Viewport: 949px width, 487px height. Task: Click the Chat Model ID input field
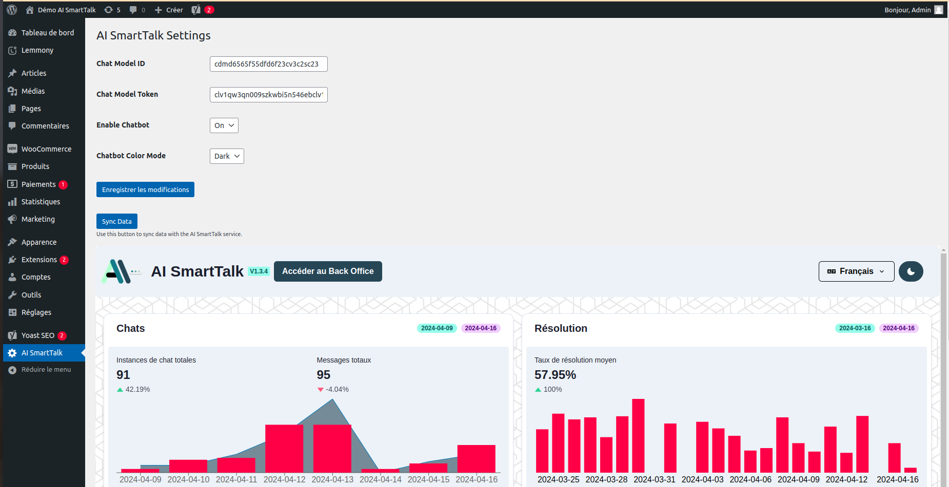coord(269,64)
